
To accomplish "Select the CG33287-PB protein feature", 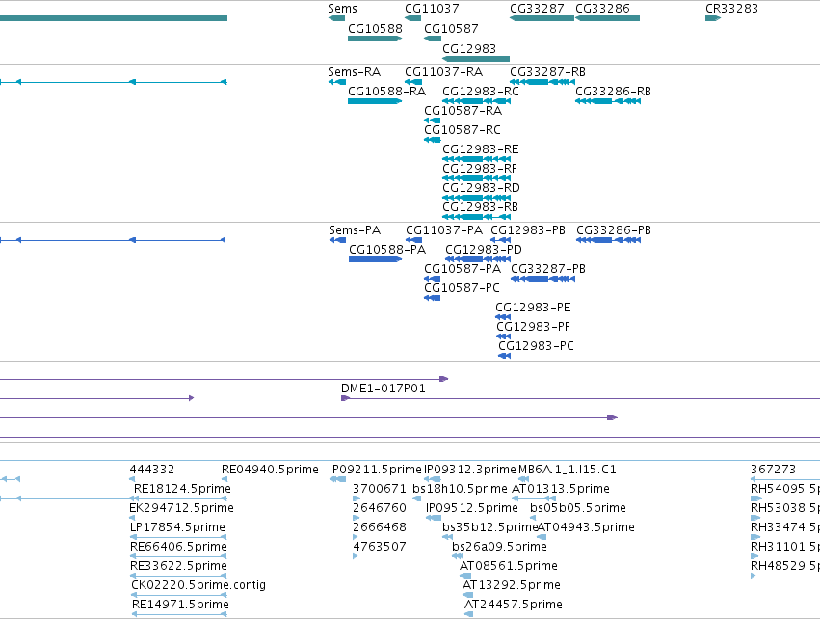I will [x=542, y=279].
